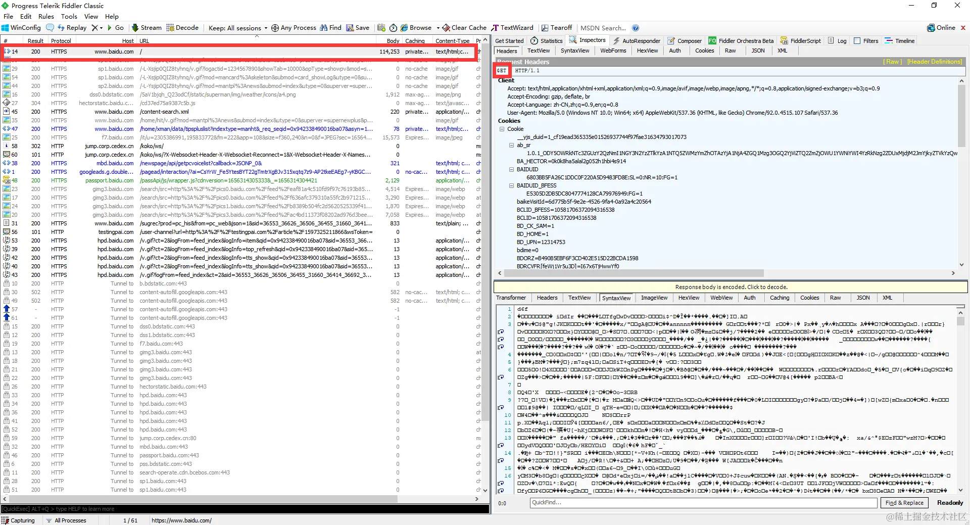The image size is (970, 525).
Task: Switch request inspector to WebForms tab
Action: 613,51
